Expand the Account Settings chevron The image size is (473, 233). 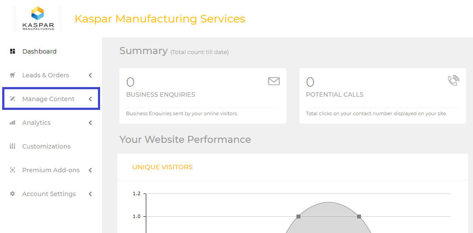(x=90, y=194)
